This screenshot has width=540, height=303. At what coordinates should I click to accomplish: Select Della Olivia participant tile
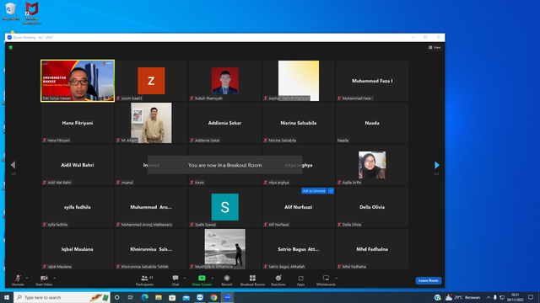(x=372, y=207)
